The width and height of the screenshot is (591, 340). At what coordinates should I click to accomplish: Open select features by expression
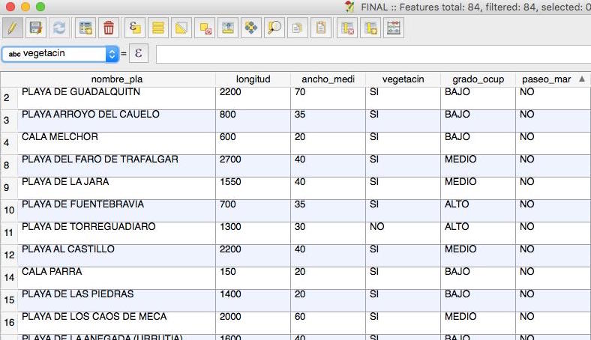click(x=135, y=28)
